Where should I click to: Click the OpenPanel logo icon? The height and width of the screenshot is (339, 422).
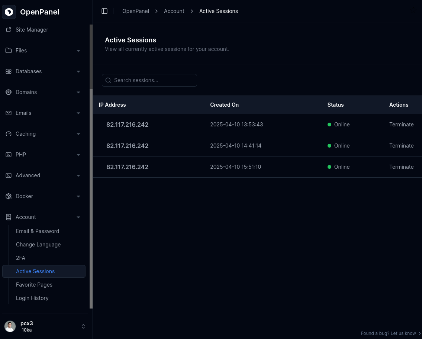[x=9, y=12]
